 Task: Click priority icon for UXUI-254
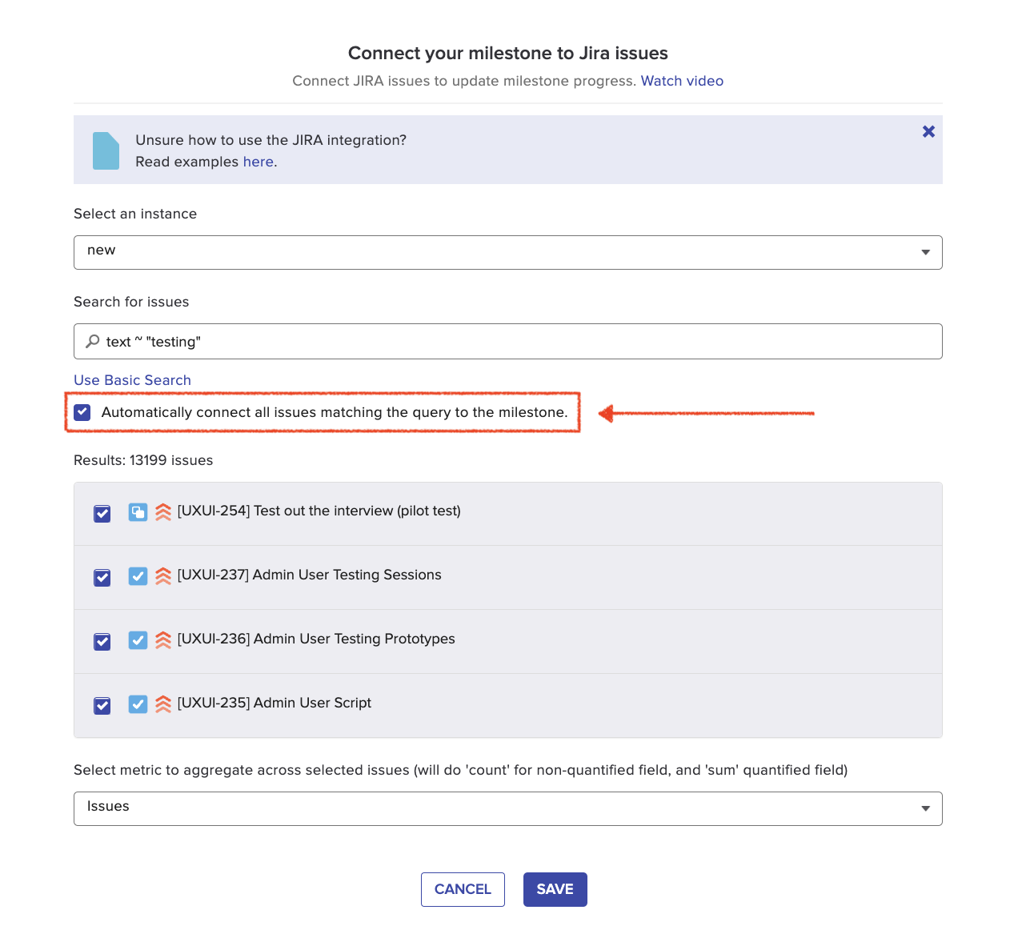[163, 512]
